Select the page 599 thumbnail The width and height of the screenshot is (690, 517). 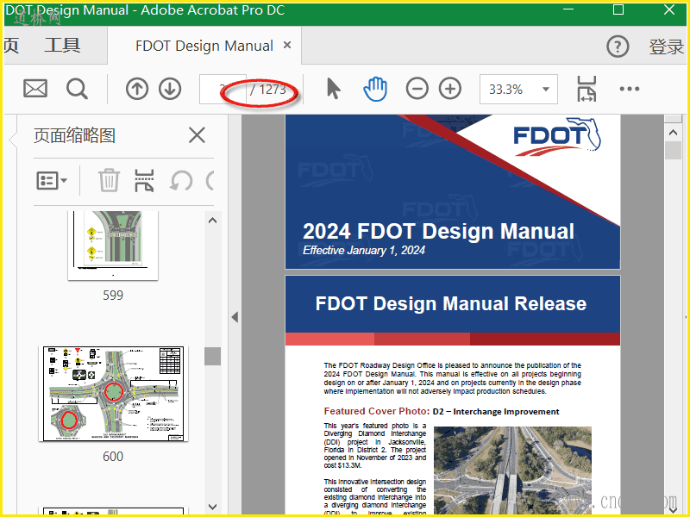113,246
